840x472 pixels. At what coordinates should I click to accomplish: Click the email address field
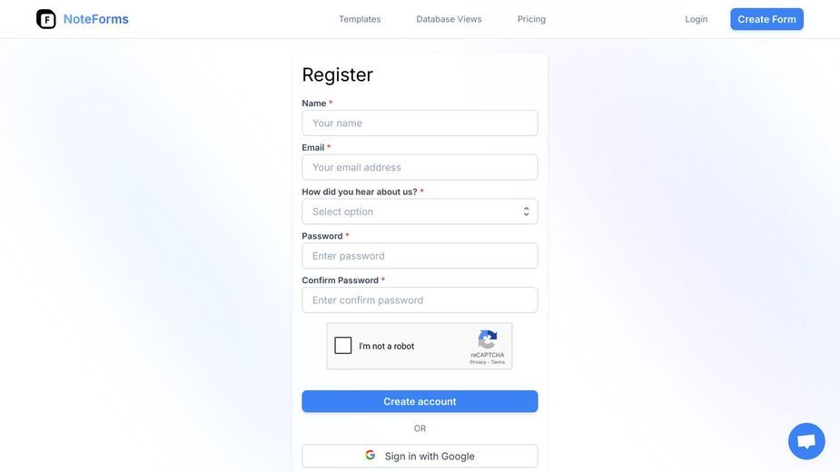[x=420, y=167]
